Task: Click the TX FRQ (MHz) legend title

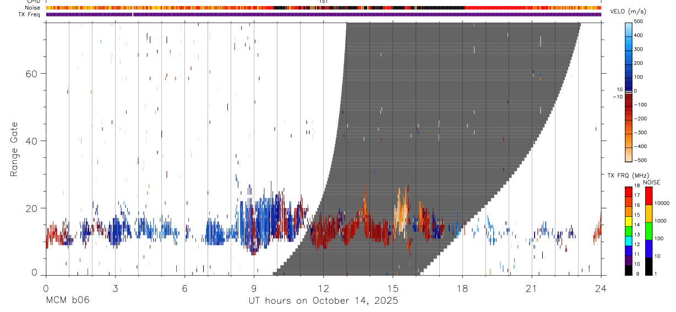Action: [x=628, y=176]
